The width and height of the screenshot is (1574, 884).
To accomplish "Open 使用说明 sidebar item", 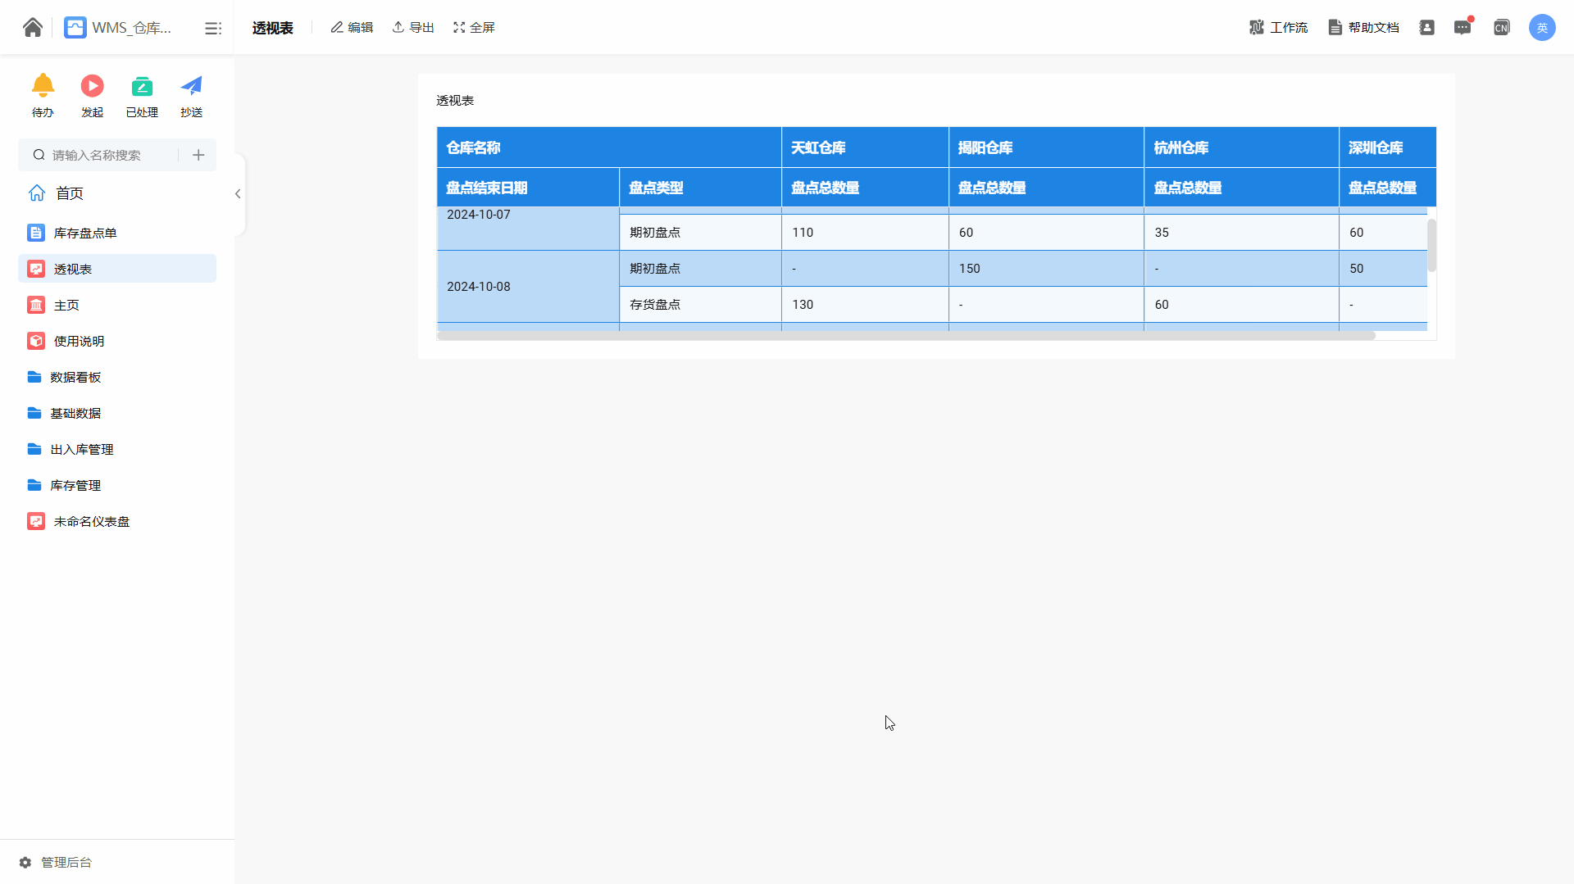I will (117, 341).
